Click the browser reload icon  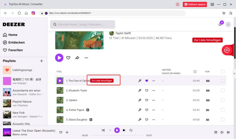[19, 13]
